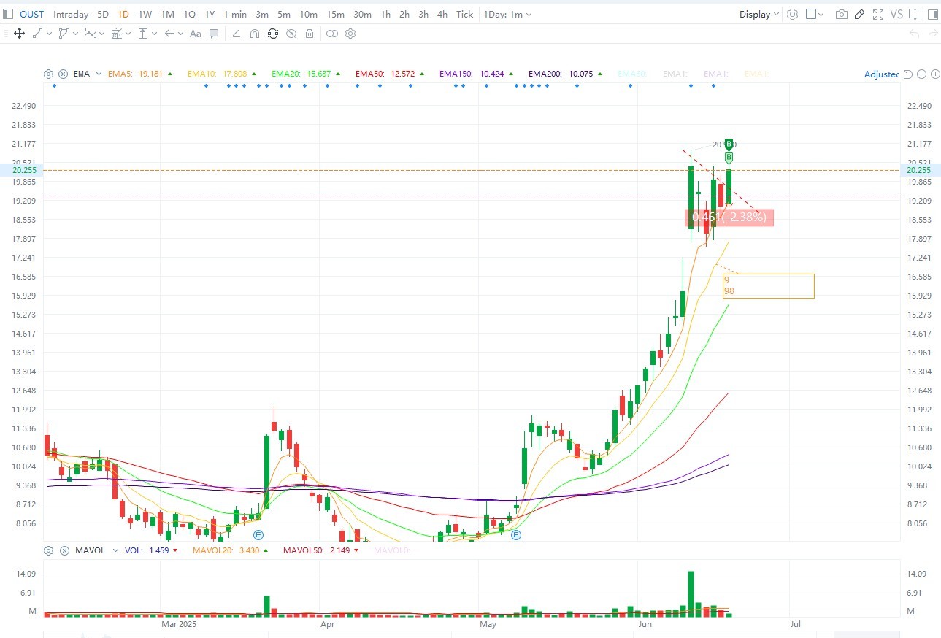
Task: Add a comment bubble note
Action: (214, 34)
